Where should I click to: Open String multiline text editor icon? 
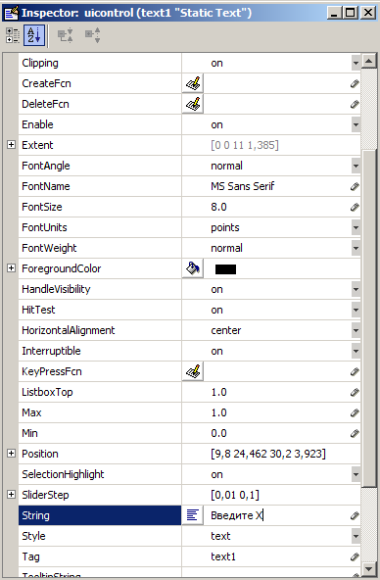coord(193,515)
